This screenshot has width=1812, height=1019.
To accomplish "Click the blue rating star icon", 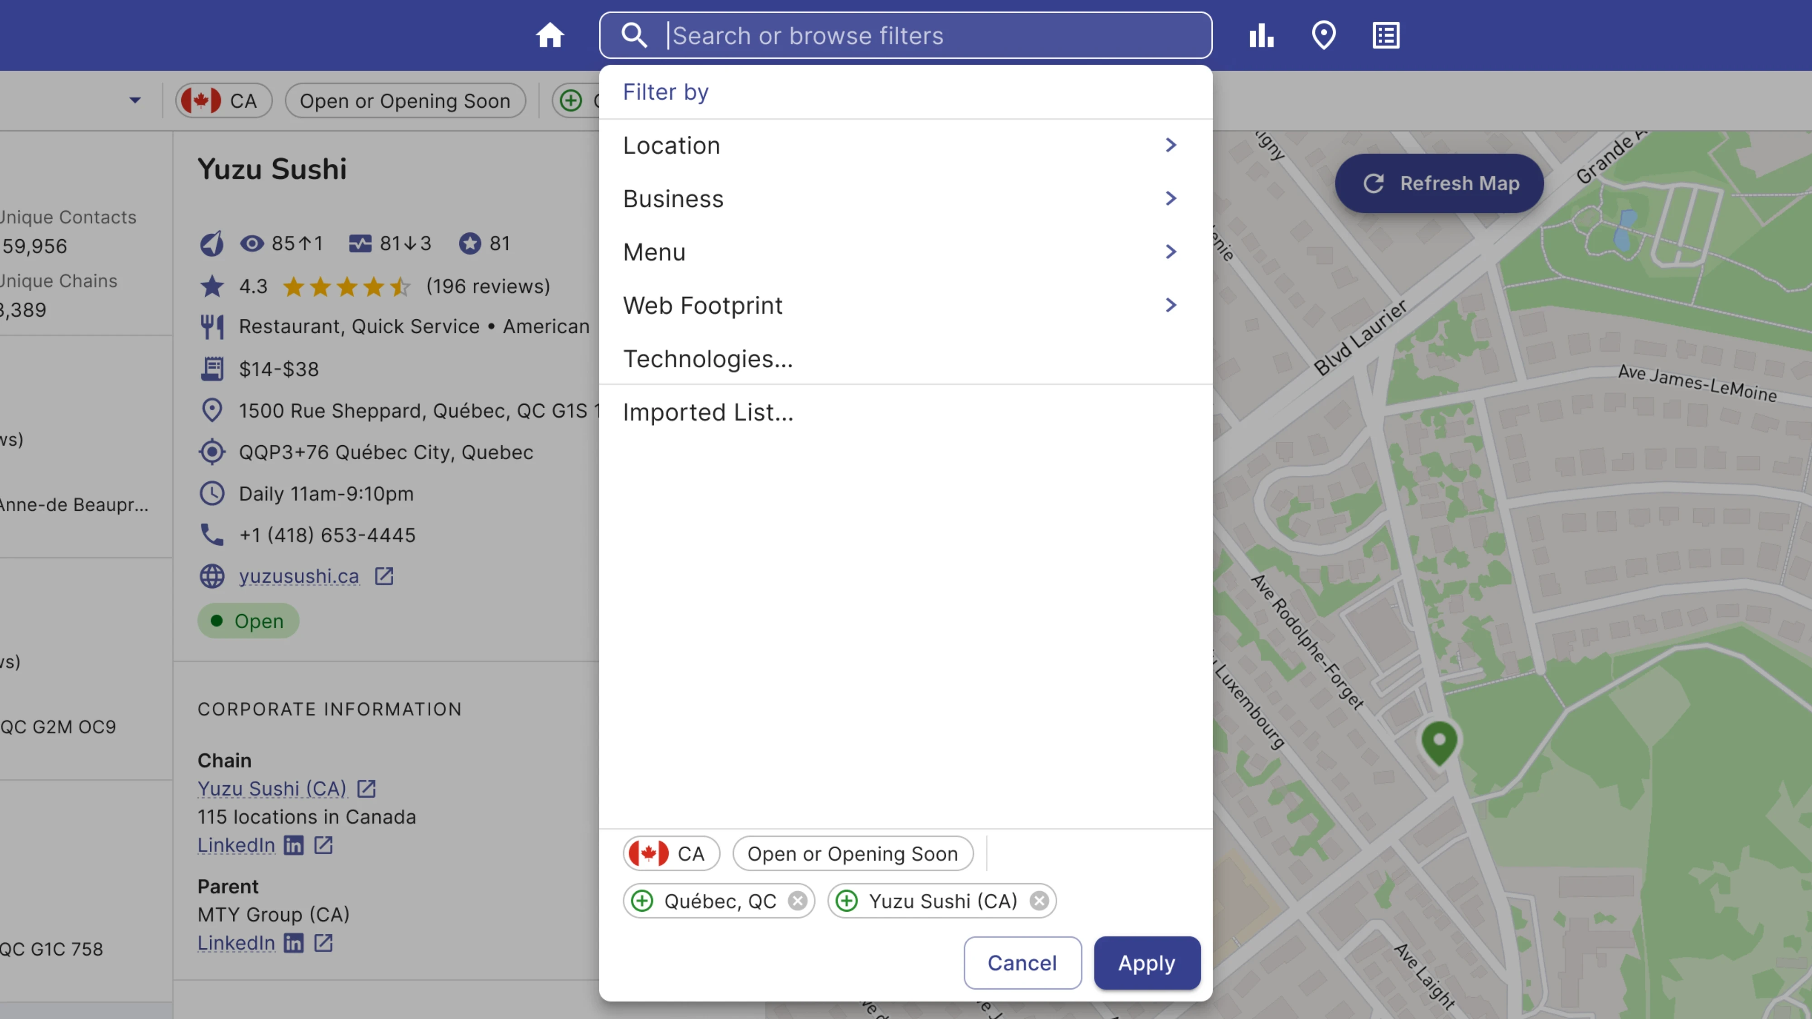I will [212, 286].
